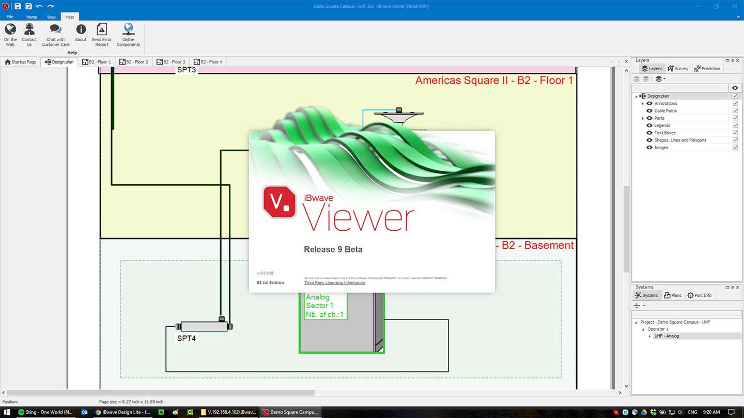Open Third Party Licensing Information link

334,283
